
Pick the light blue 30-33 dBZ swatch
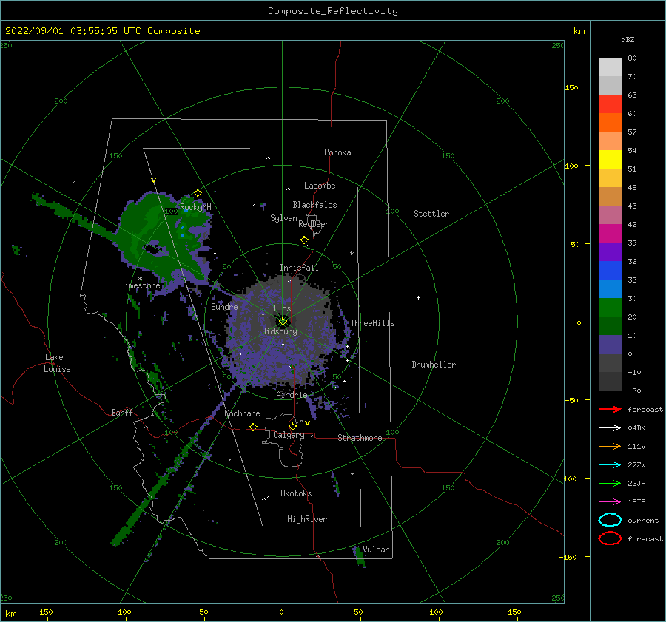[610, 289]
